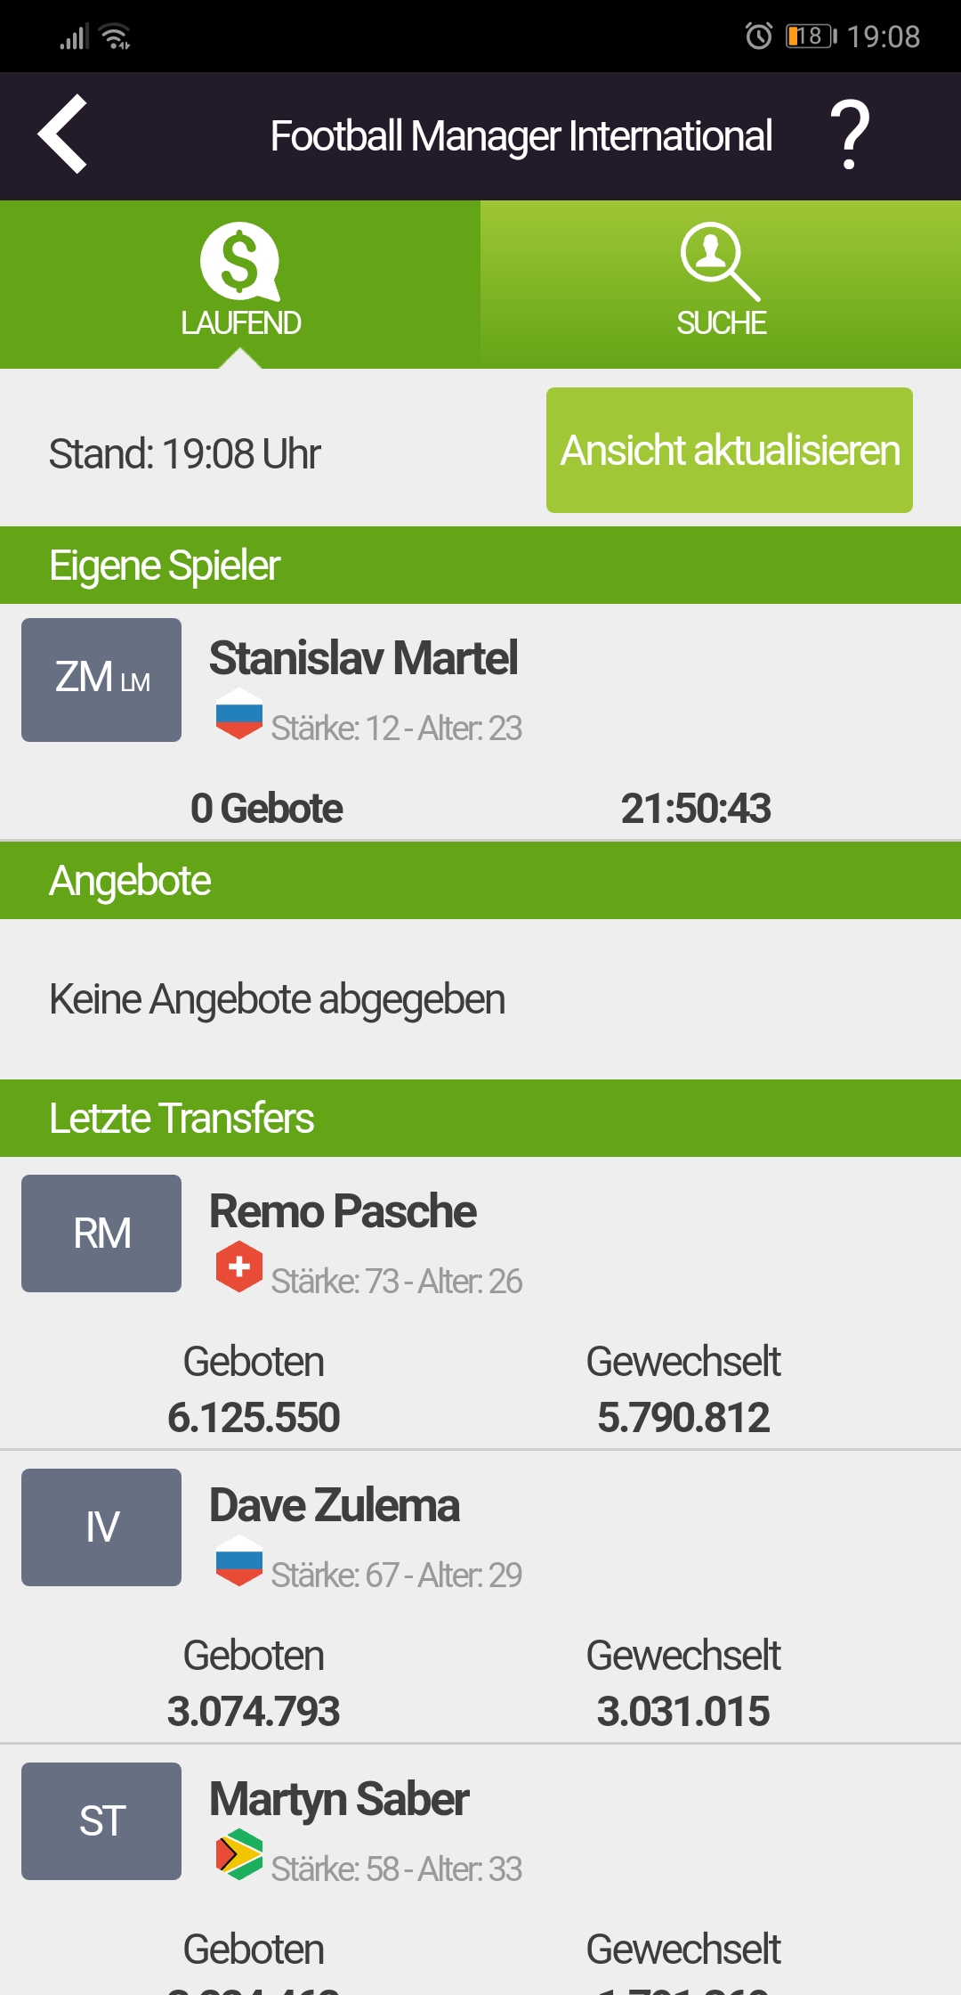Tap the alarm clock status bar icon
This screenshot has height=1995, width=961.
click(759, 37)
